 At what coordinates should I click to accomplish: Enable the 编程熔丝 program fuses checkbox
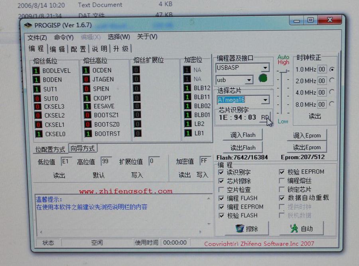coord(282,181)
